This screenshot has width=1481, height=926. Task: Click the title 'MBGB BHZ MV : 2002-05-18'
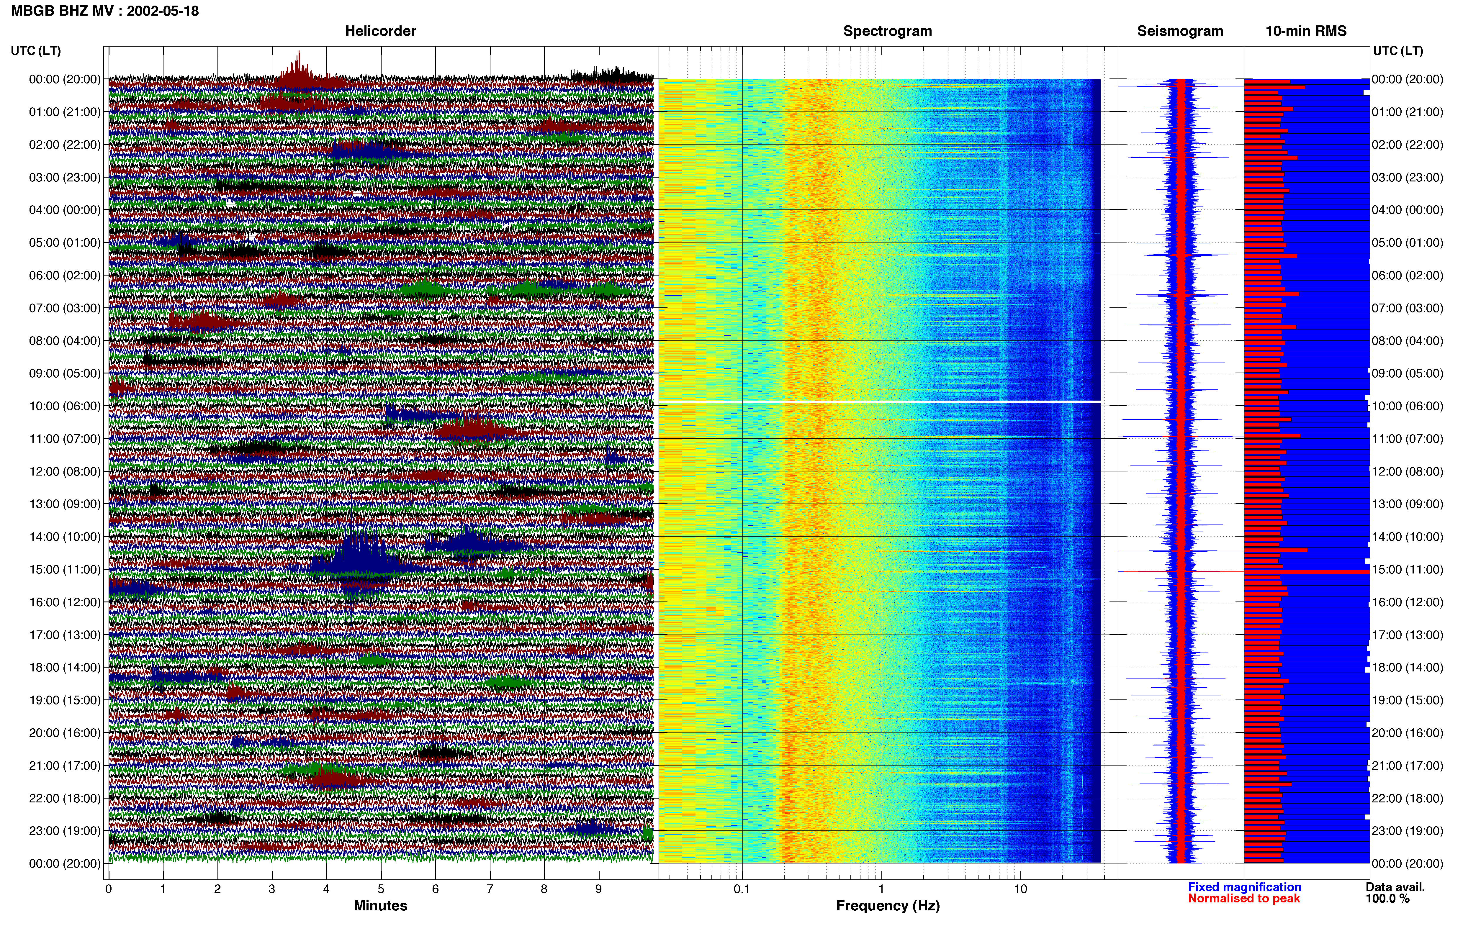click(x=105, y=11)
